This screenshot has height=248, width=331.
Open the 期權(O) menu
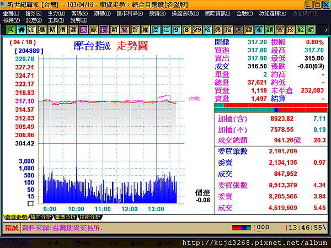[103, 13]
